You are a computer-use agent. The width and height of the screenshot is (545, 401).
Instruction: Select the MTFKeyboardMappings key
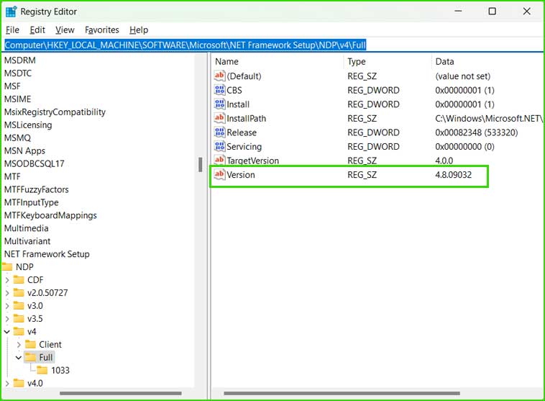pos(50,215)
